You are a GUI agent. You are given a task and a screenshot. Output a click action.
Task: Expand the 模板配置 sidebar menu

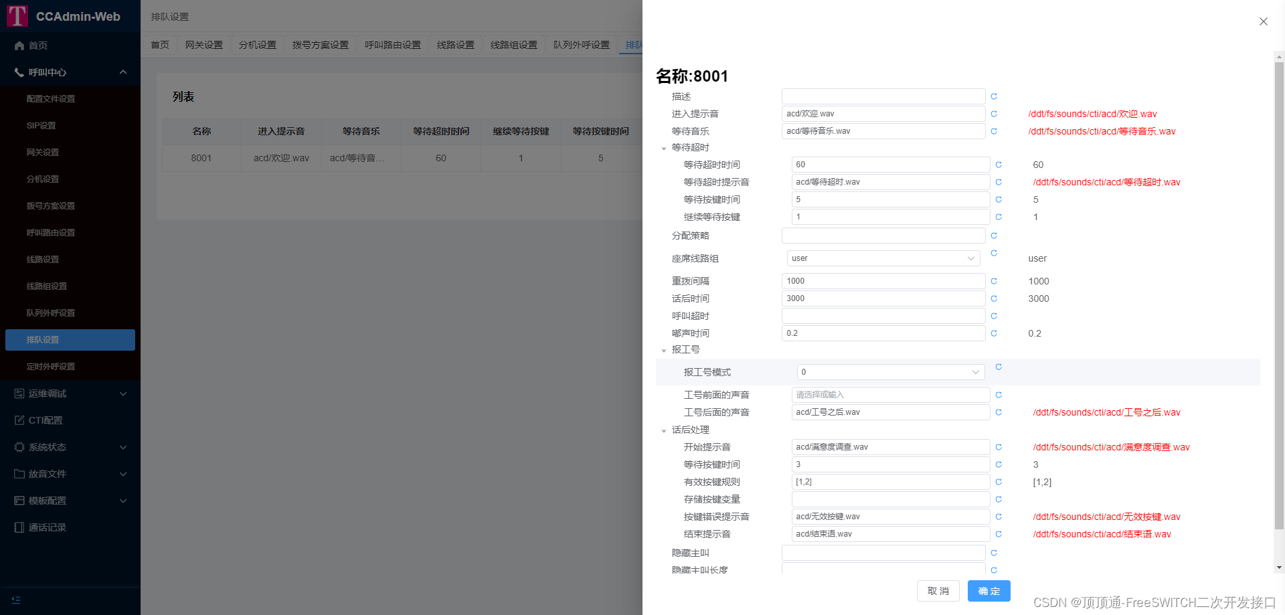pyautogui.click(x=70, y=501)
